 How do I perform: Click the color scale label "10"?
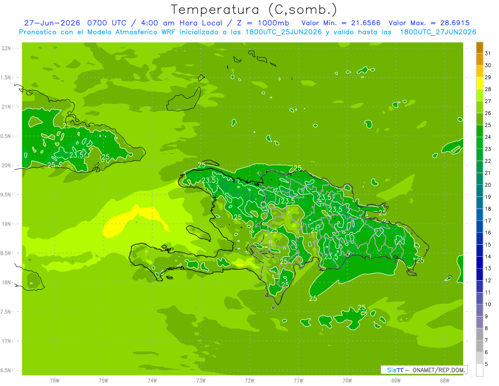[488, 304]
